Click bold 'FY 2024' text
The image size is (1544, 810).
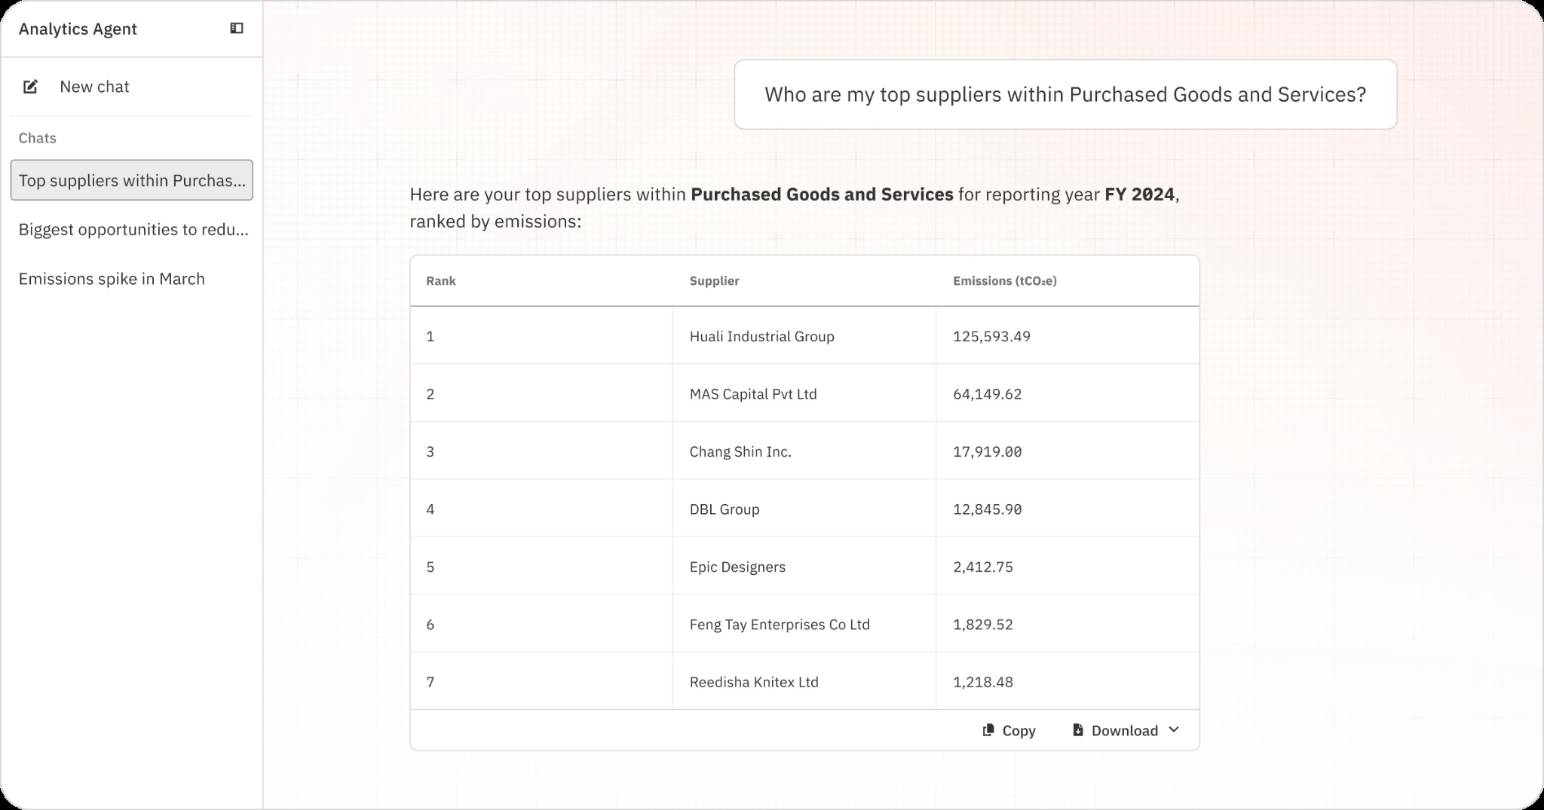pyautogui.click(x=1139, y=194)
